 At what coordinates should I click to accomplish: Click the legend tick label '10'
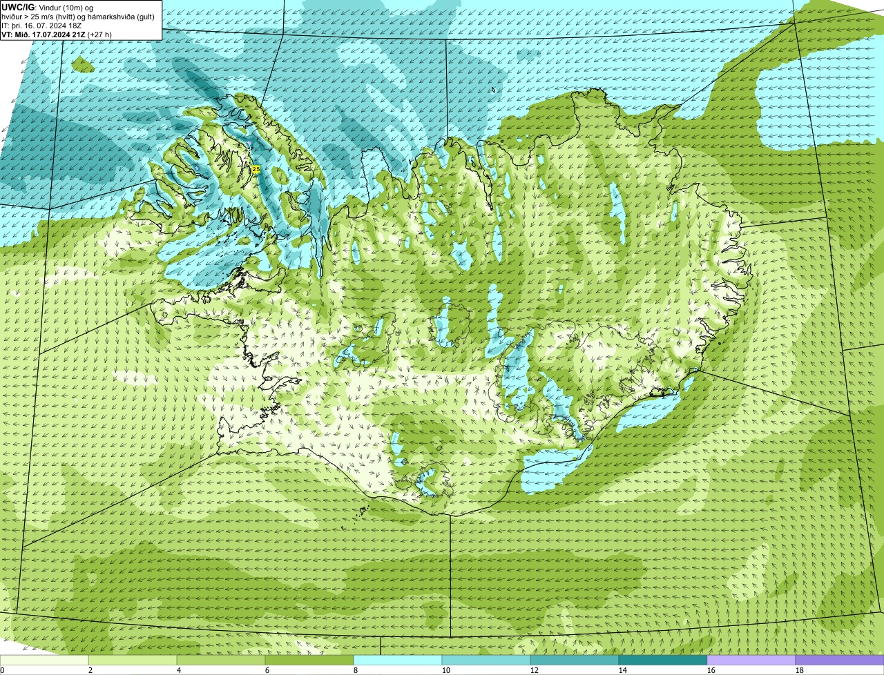tap(446, 670)
